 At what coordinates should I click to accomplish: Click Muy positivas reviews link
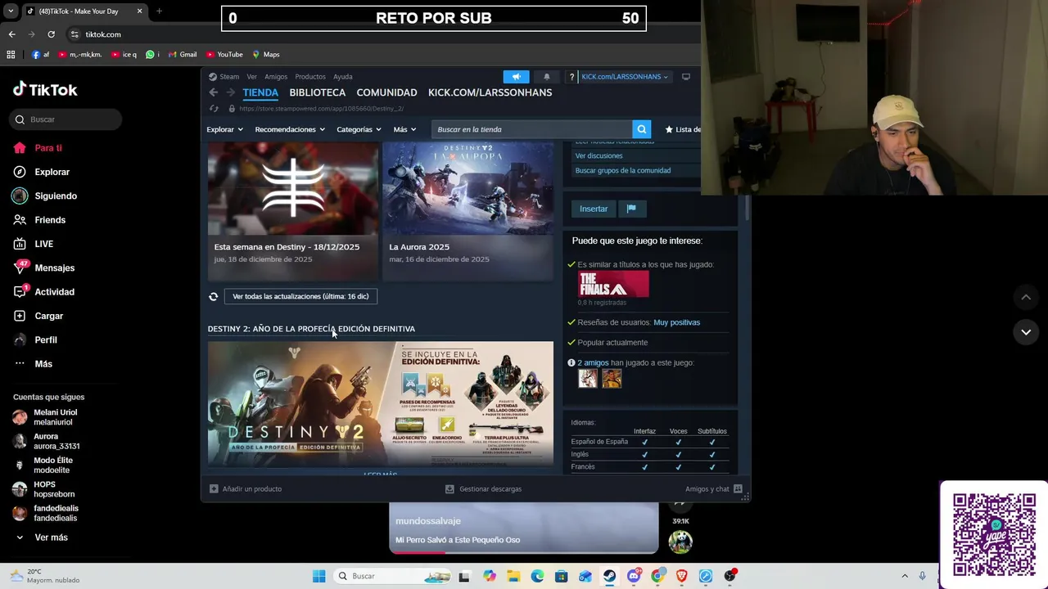point(676,322)
